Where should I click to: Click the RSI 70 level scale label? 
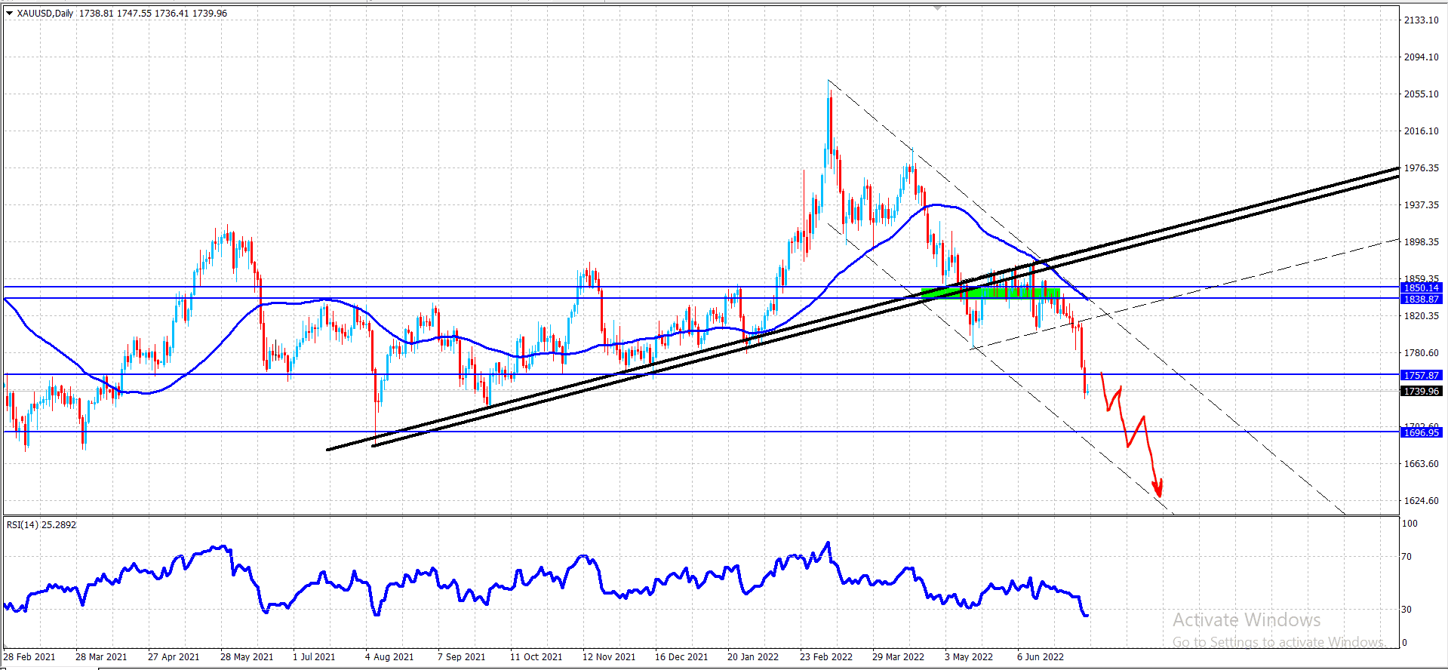click(x=1406, y=557)
